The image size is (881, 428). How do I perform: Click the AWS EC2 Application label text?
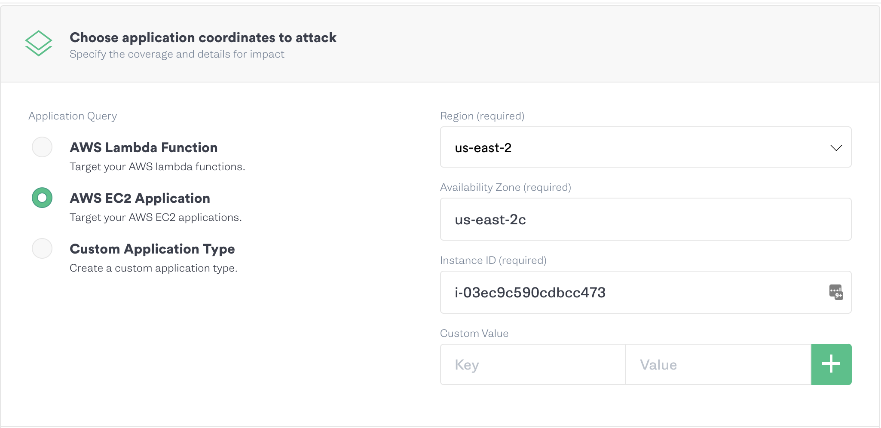click(x=140, y=198)
